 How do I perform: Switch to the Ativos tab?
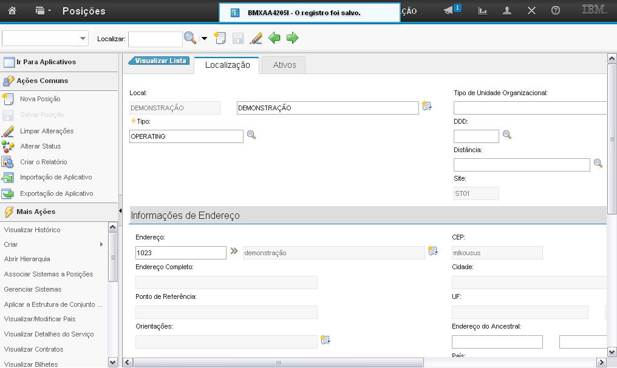tap(284, 65)
